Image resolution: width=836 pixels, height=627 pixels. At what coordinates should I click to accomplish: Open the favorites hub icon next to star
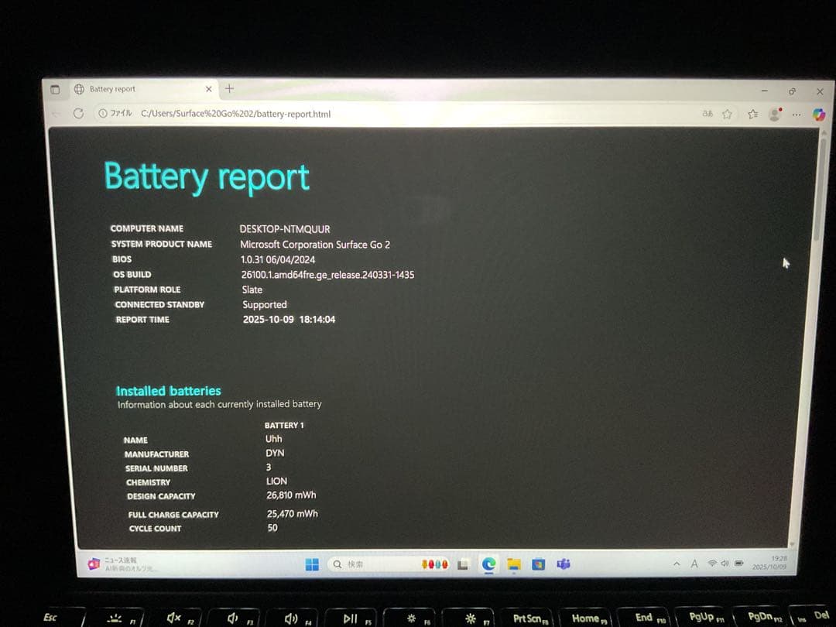tap(752, 114)
